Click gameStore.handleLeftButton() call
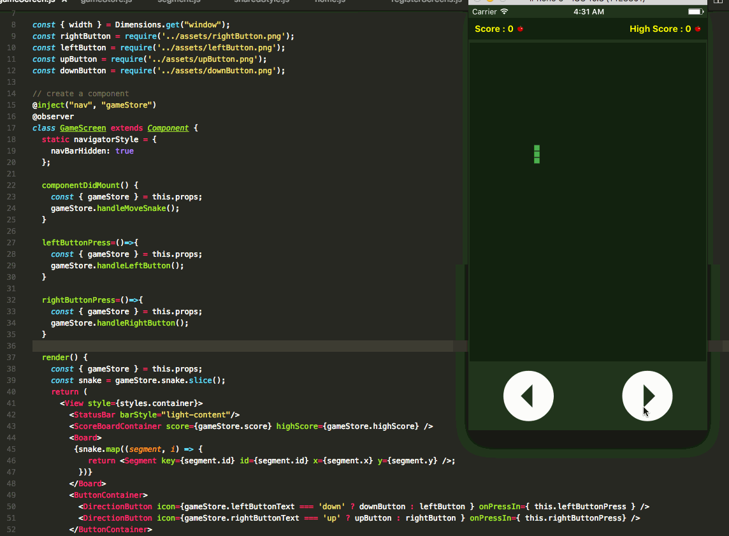 tap(117, 266)
